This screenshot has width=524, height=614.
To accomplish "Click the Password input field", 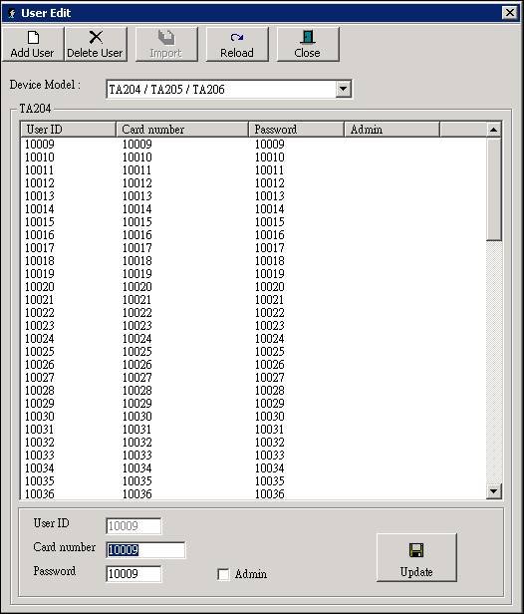I will pyautogui.click(x=133, y=574).
